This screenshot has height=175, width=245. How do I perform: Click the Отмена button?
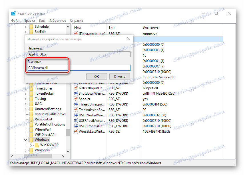point(120,77)
